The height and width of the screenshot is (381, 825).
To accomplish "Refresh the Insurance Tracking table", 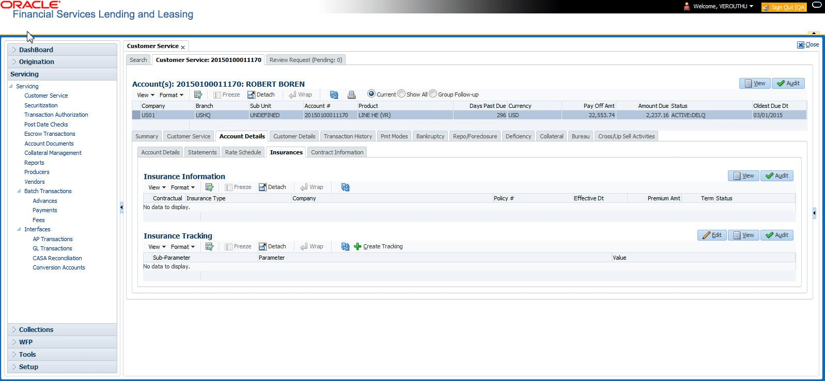I will [x=346, y=247].
